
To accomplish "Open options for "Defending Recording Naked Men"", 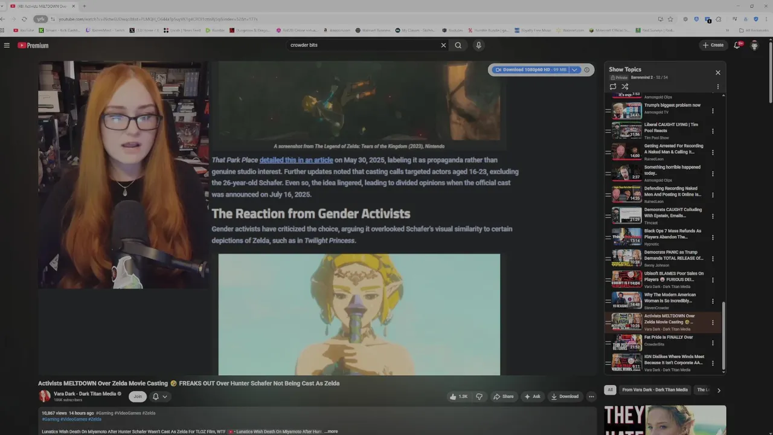I will click(713, 195).
